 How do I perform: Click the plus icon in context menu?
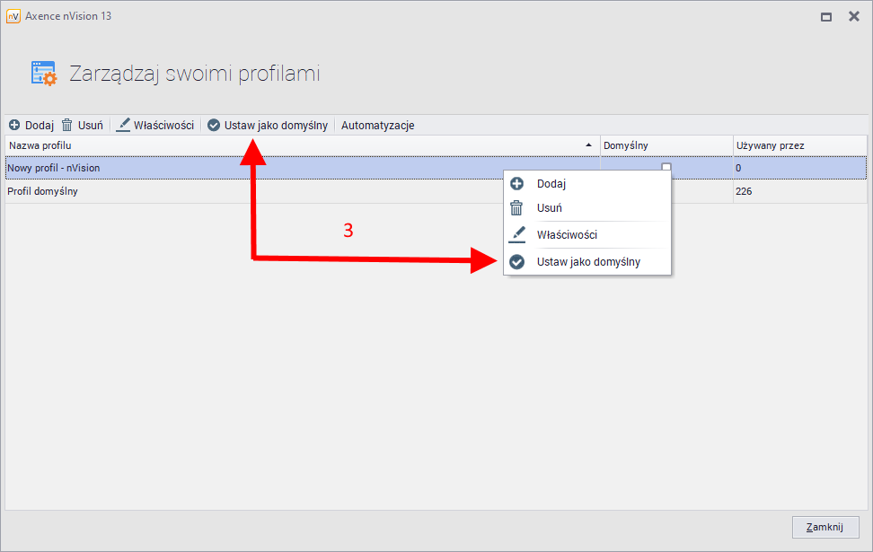[x=516, y=184]
